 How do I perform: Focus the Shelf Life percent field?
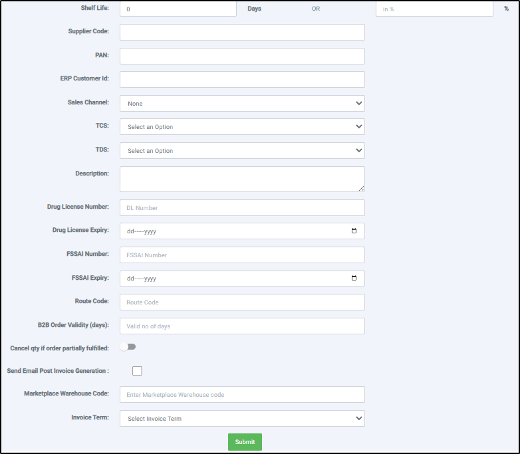tap(434, 9)
